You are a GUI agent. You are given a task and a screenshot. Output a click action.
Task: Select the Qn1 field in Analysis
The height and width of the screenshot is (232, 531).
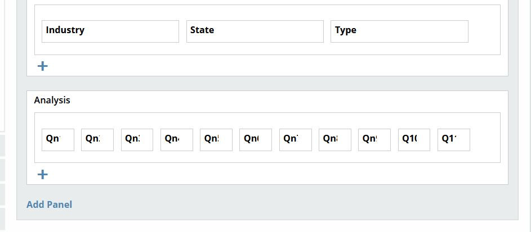click(58, 140)
